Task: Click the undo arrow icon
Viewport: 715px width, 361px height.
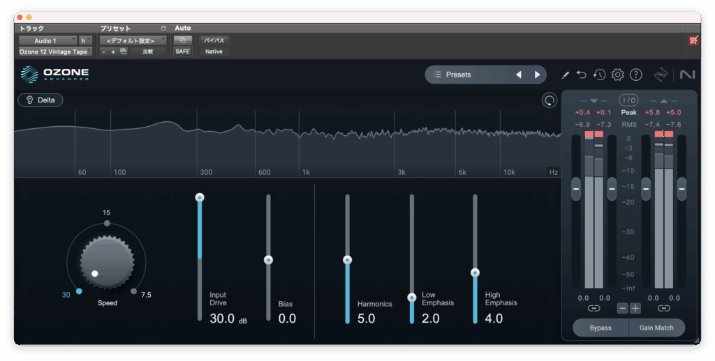Action: pyautogui.click(x=582, y=75)
